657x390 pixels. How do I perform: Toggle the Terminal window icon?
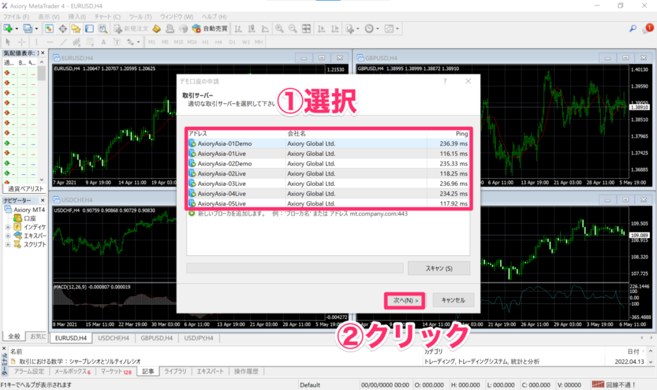pos(89,28)
